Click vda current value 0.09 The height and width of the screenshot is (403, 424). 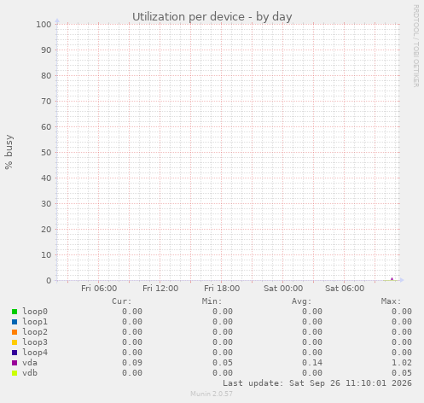132,363
